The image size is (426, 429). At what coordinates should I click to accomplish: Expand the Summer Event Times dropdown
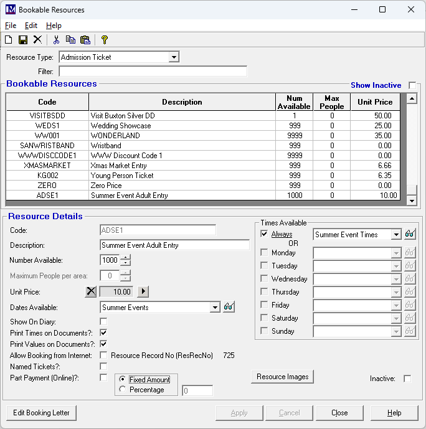[396, 235]
